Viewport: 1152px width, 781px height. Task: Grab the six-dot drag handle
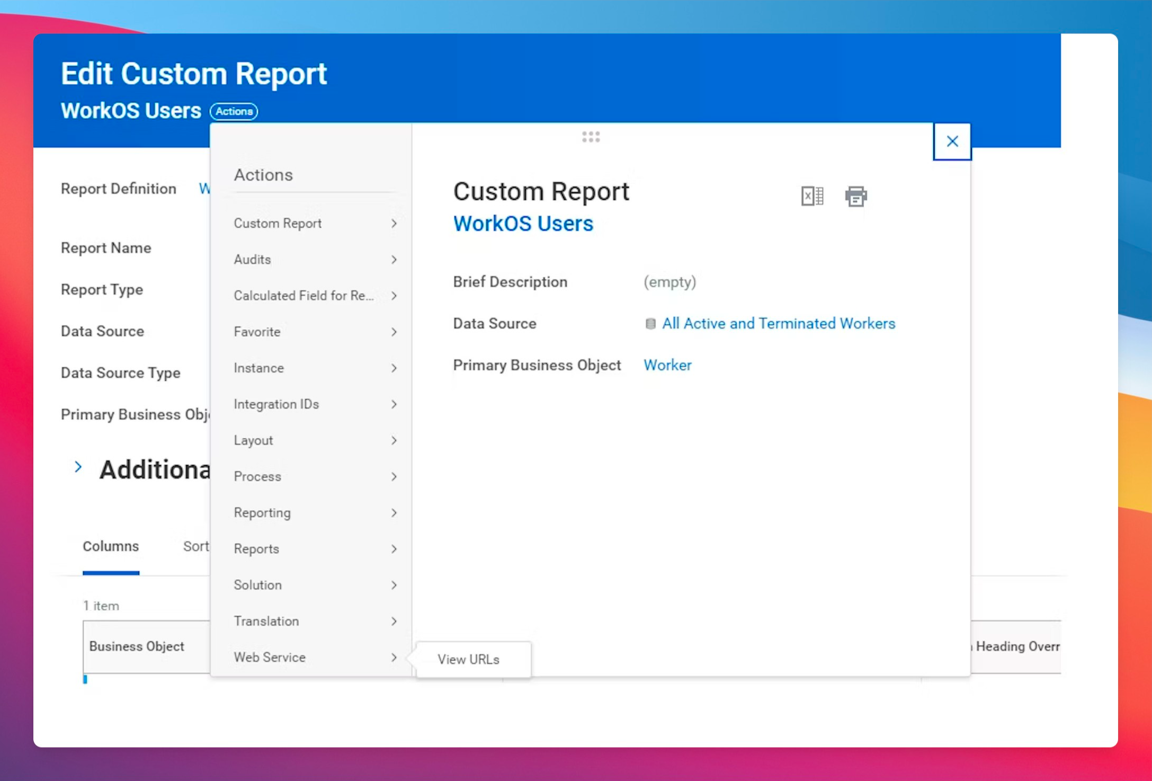pyautogui.click(x=591, y=137)
